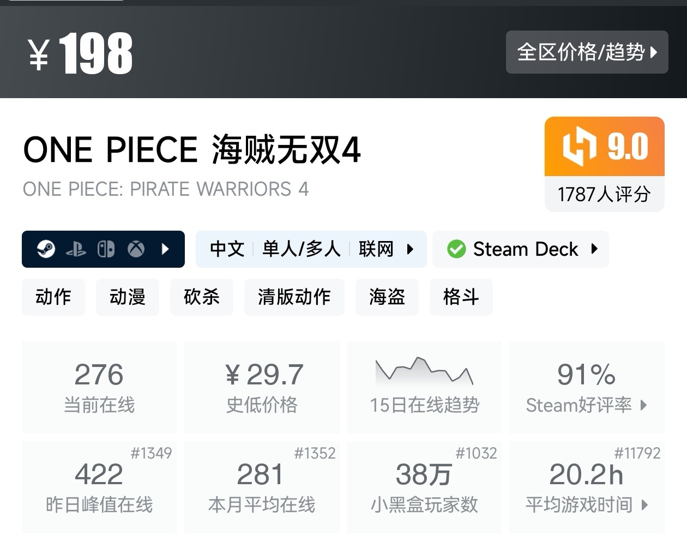Click the Steam Deck verified checkmark icon
687x542 pixels.
(456, 249)
